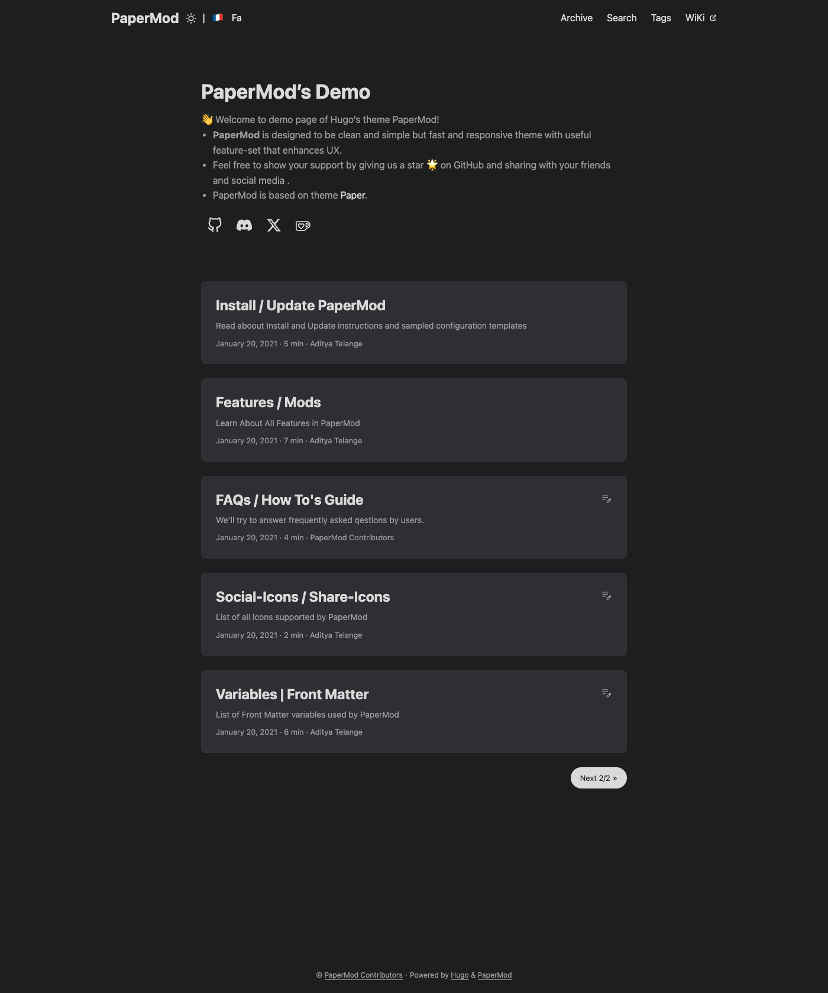Open the Tags navigation item
This screenshot has width=828, height=993.
661,18
